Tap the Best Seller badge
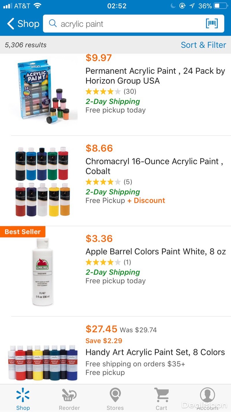Image resolution: width=231 pixels, height=412 pixels. [x=23, y=232]
